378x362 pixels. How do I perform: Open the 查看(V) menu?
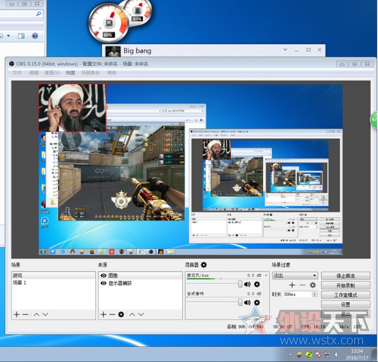(52, 73)
